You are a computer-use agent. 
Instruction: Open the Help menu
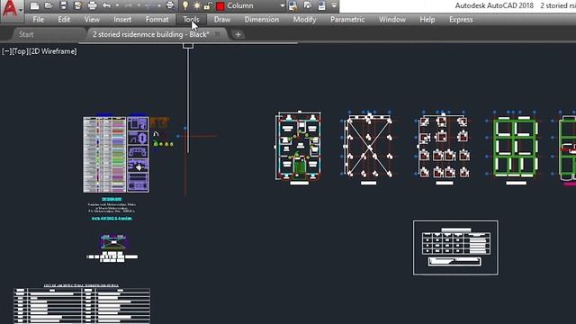(x=427, y=20)
